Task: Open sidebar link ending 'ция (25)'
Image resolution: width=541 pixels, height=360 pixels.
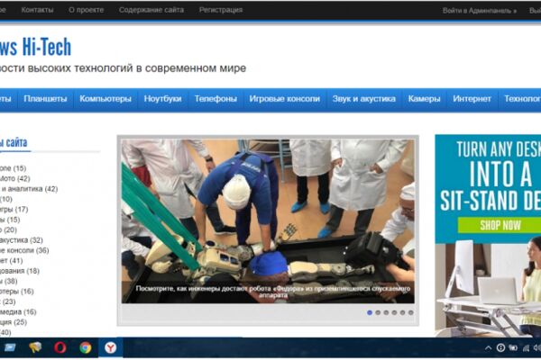Action: 14,322
